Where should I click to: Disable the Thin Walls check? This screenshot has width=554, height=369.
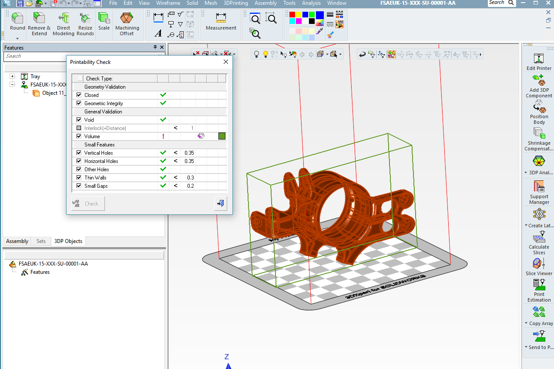79,177
